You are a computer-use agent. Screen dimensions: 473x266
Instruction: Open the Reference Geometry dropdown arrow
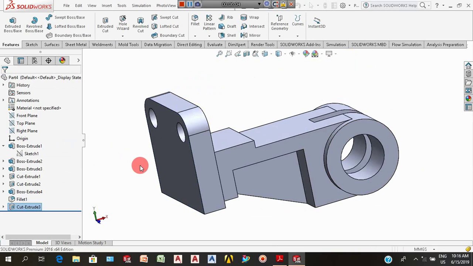pyautogui.click(x=279, y=36)
